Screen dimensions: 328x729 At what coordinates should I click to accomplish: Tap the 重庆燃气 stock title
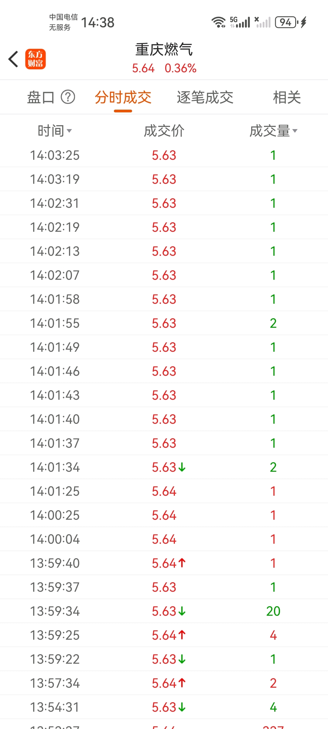coord(164,50)
